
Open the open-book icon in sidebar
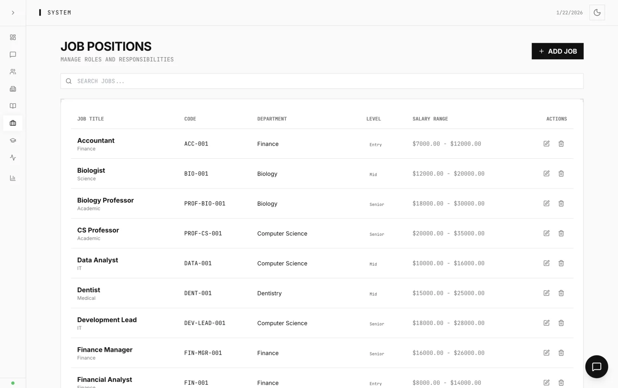click(13, 106)
